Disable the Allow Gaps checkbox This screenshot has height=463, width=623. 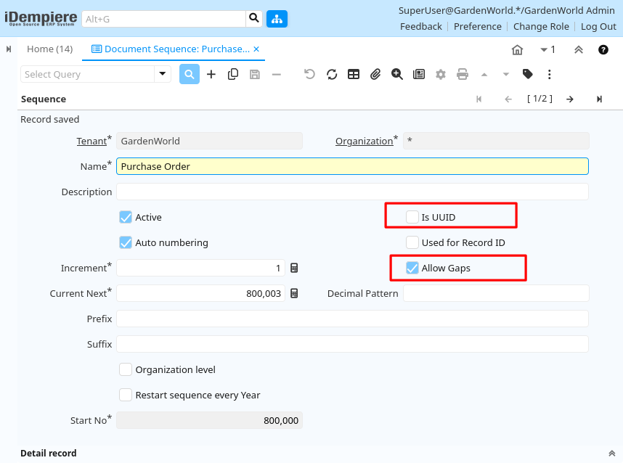pos(412,268)
